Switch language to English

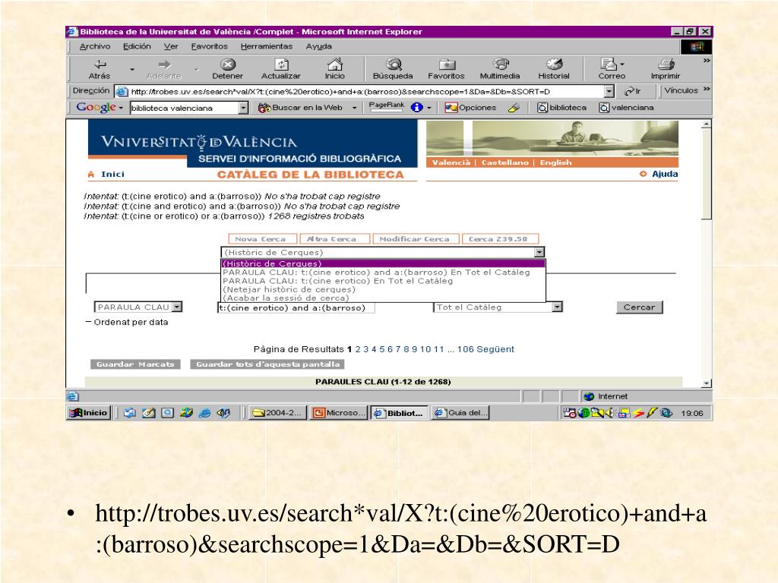click(x=555, y=162)
